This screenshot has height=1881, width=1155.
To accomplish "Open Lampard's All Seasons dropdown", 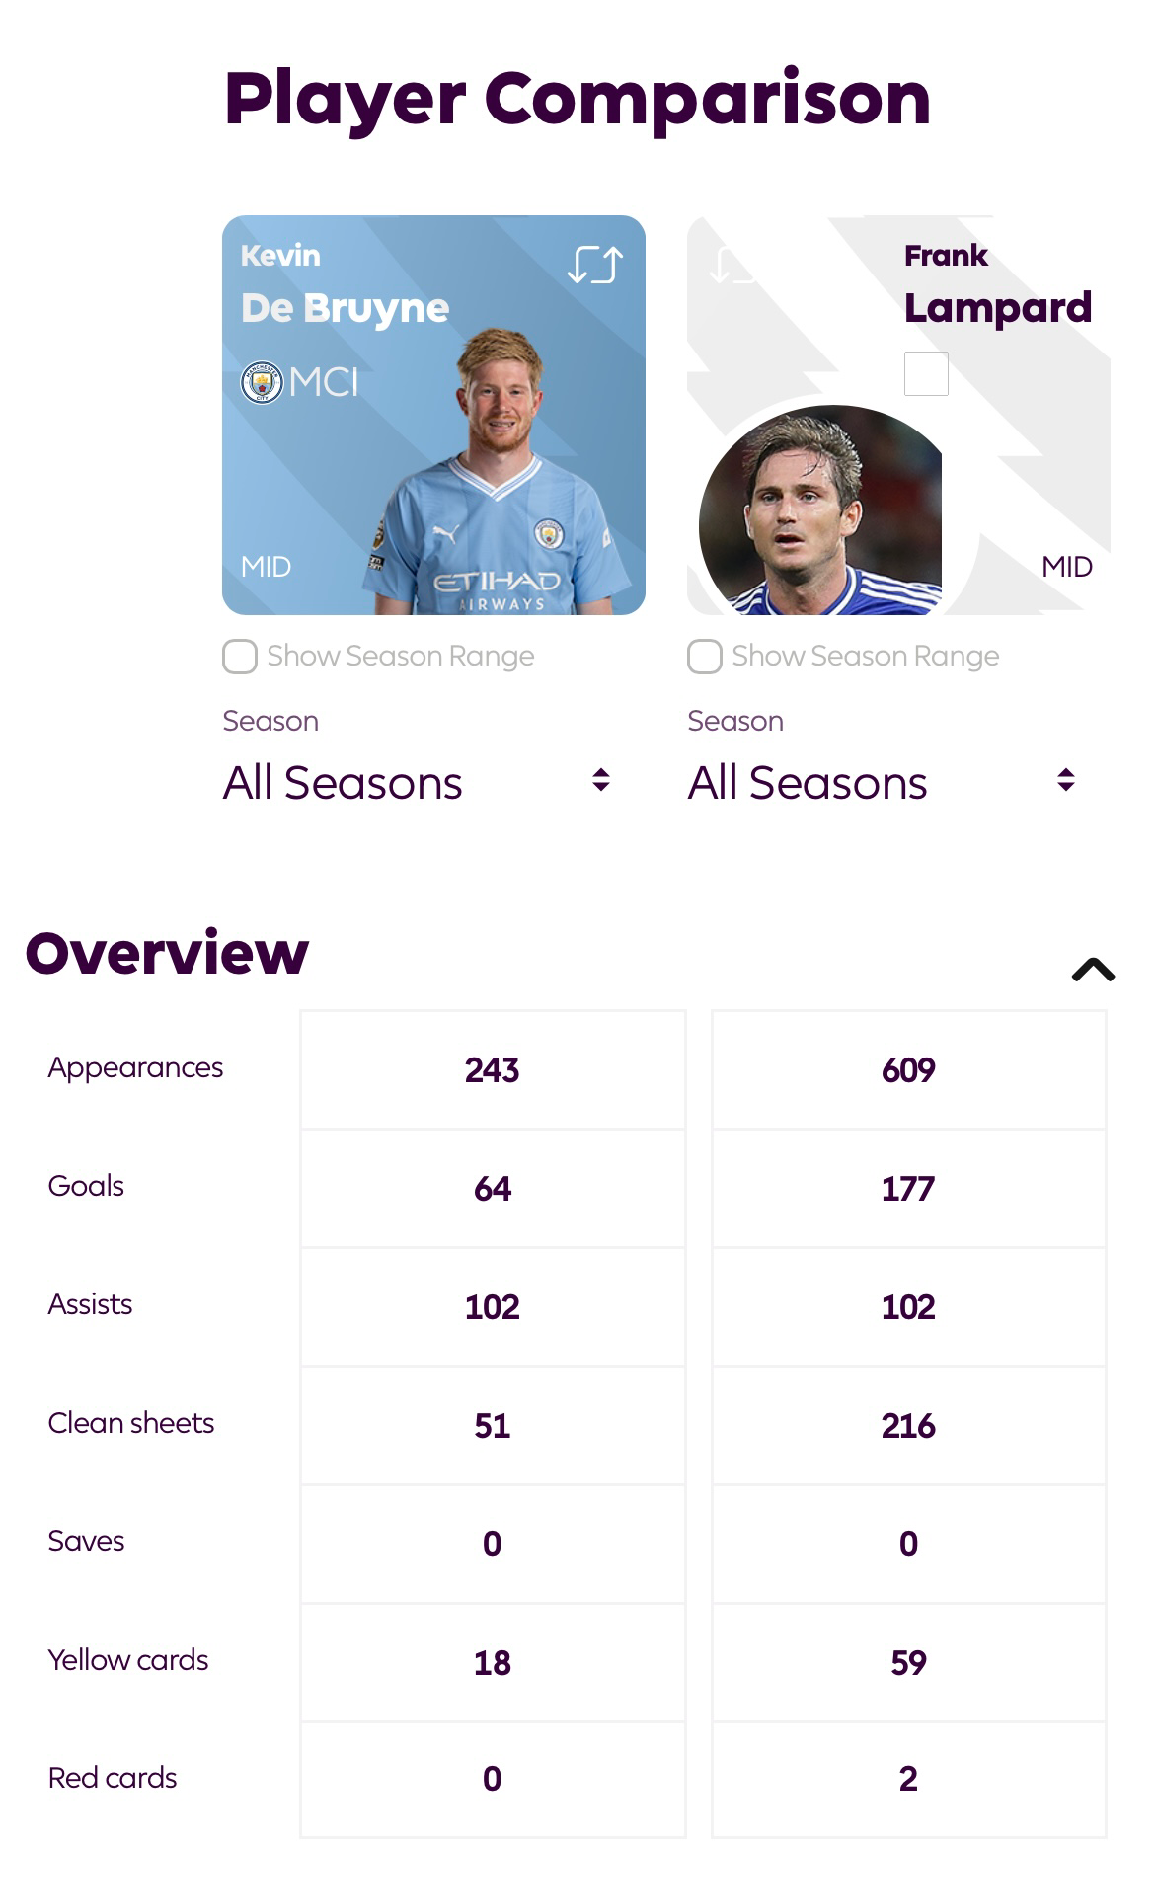I will (882, 783).
